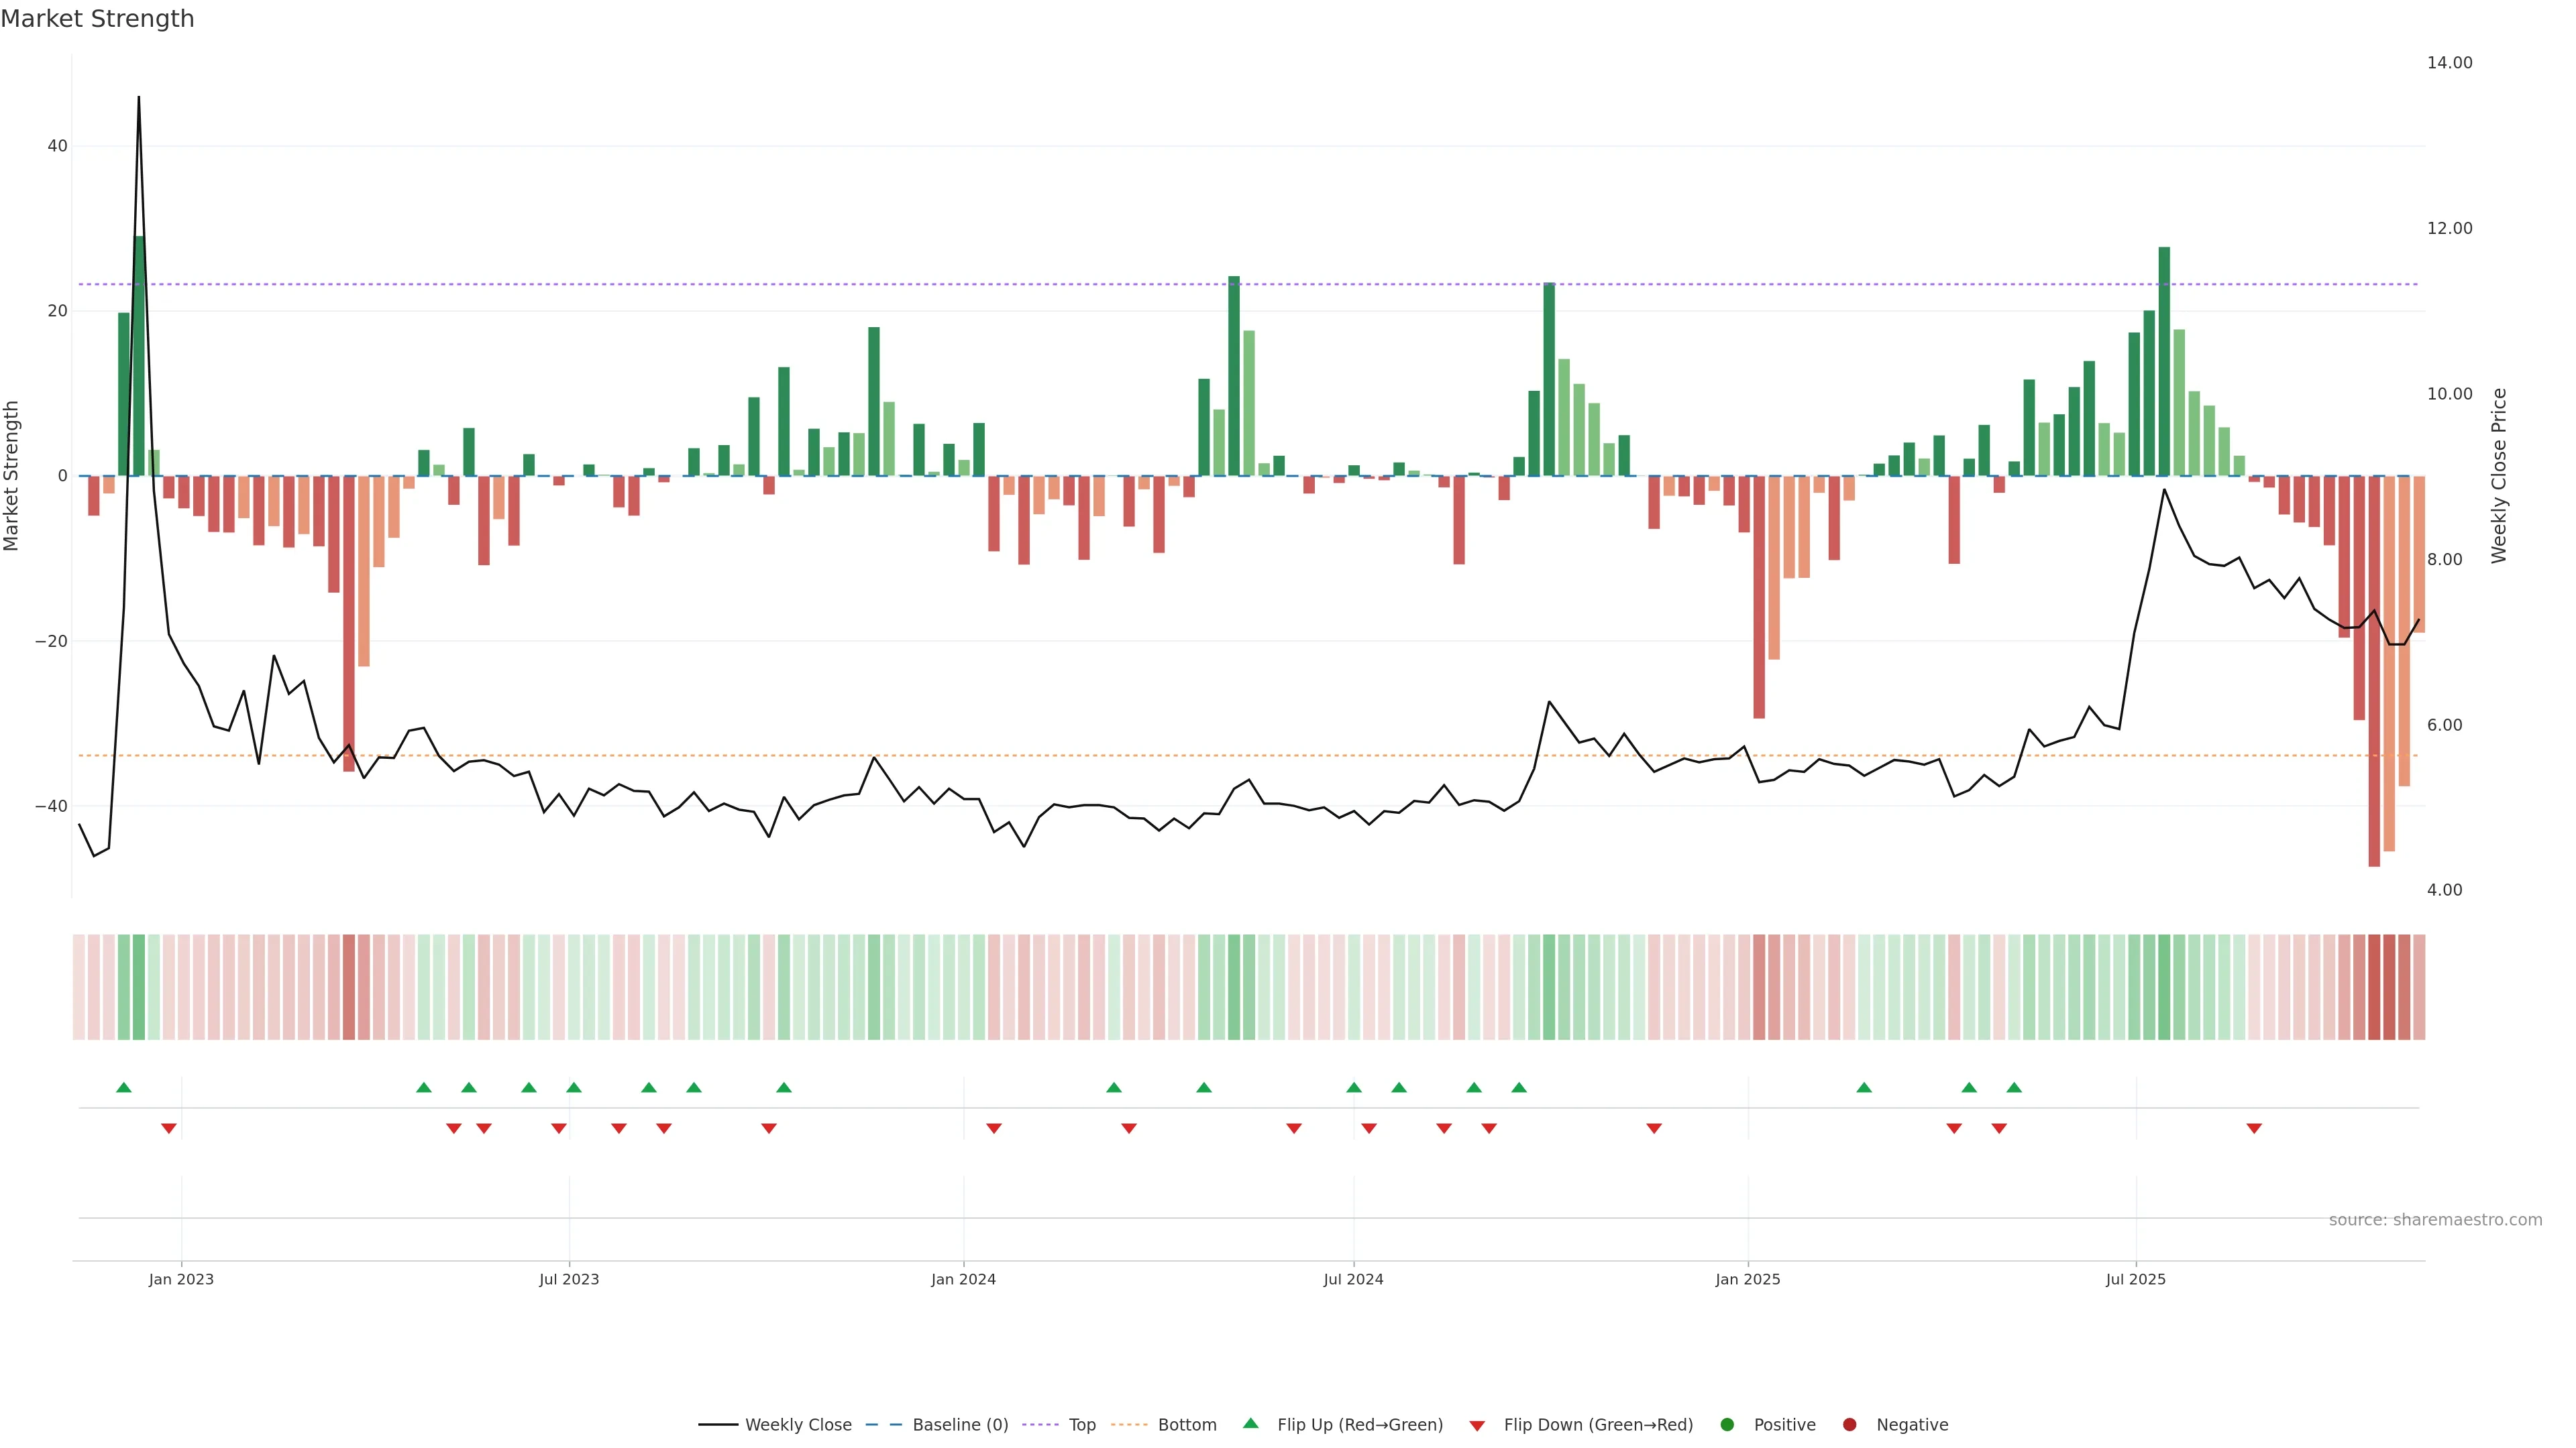This screenshot has width=2576, height=1448.
Task: Click the Jul 2025 x-axis label
Action: pyautogui.click(x=2135, y=1279)
